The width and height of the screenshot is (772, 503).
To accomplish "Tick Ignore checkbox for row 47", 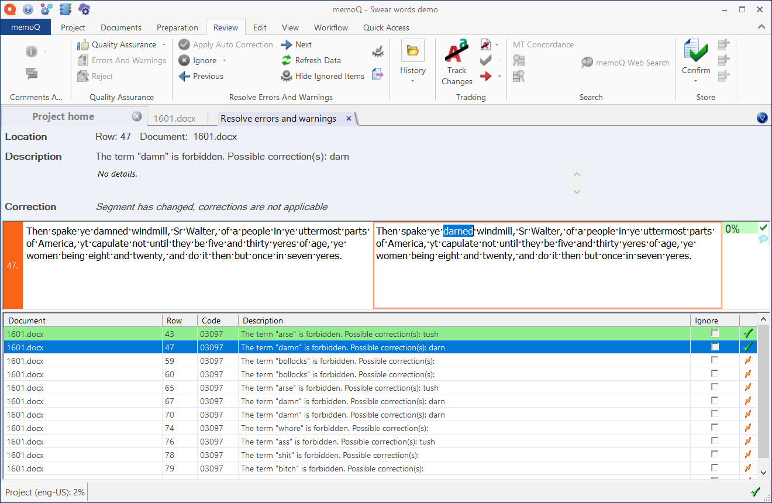I will 715,347.
